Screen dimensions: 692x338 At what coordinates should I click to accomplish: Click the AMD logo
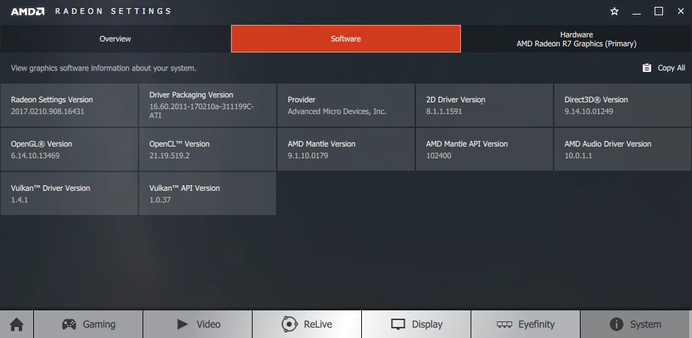pyautogui.click(x=28, y=12)
